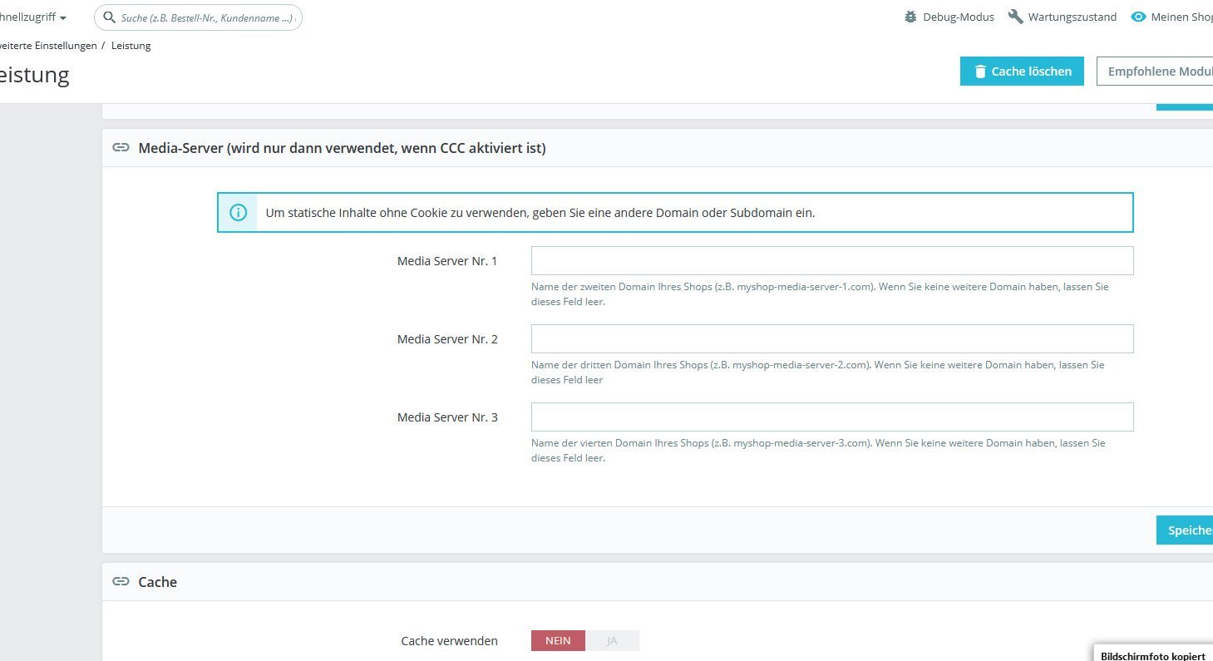Image resolution: width=1213 pixels, height=661 pixels.
Task: Click the Cache section heading text
Action: coord(157,582)
